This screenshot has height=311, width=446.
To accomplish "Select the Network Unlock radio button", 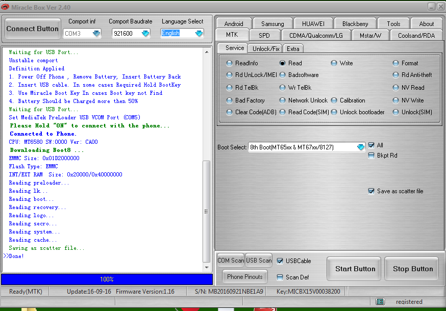I will pyautogui.click(x=282, y=100).
